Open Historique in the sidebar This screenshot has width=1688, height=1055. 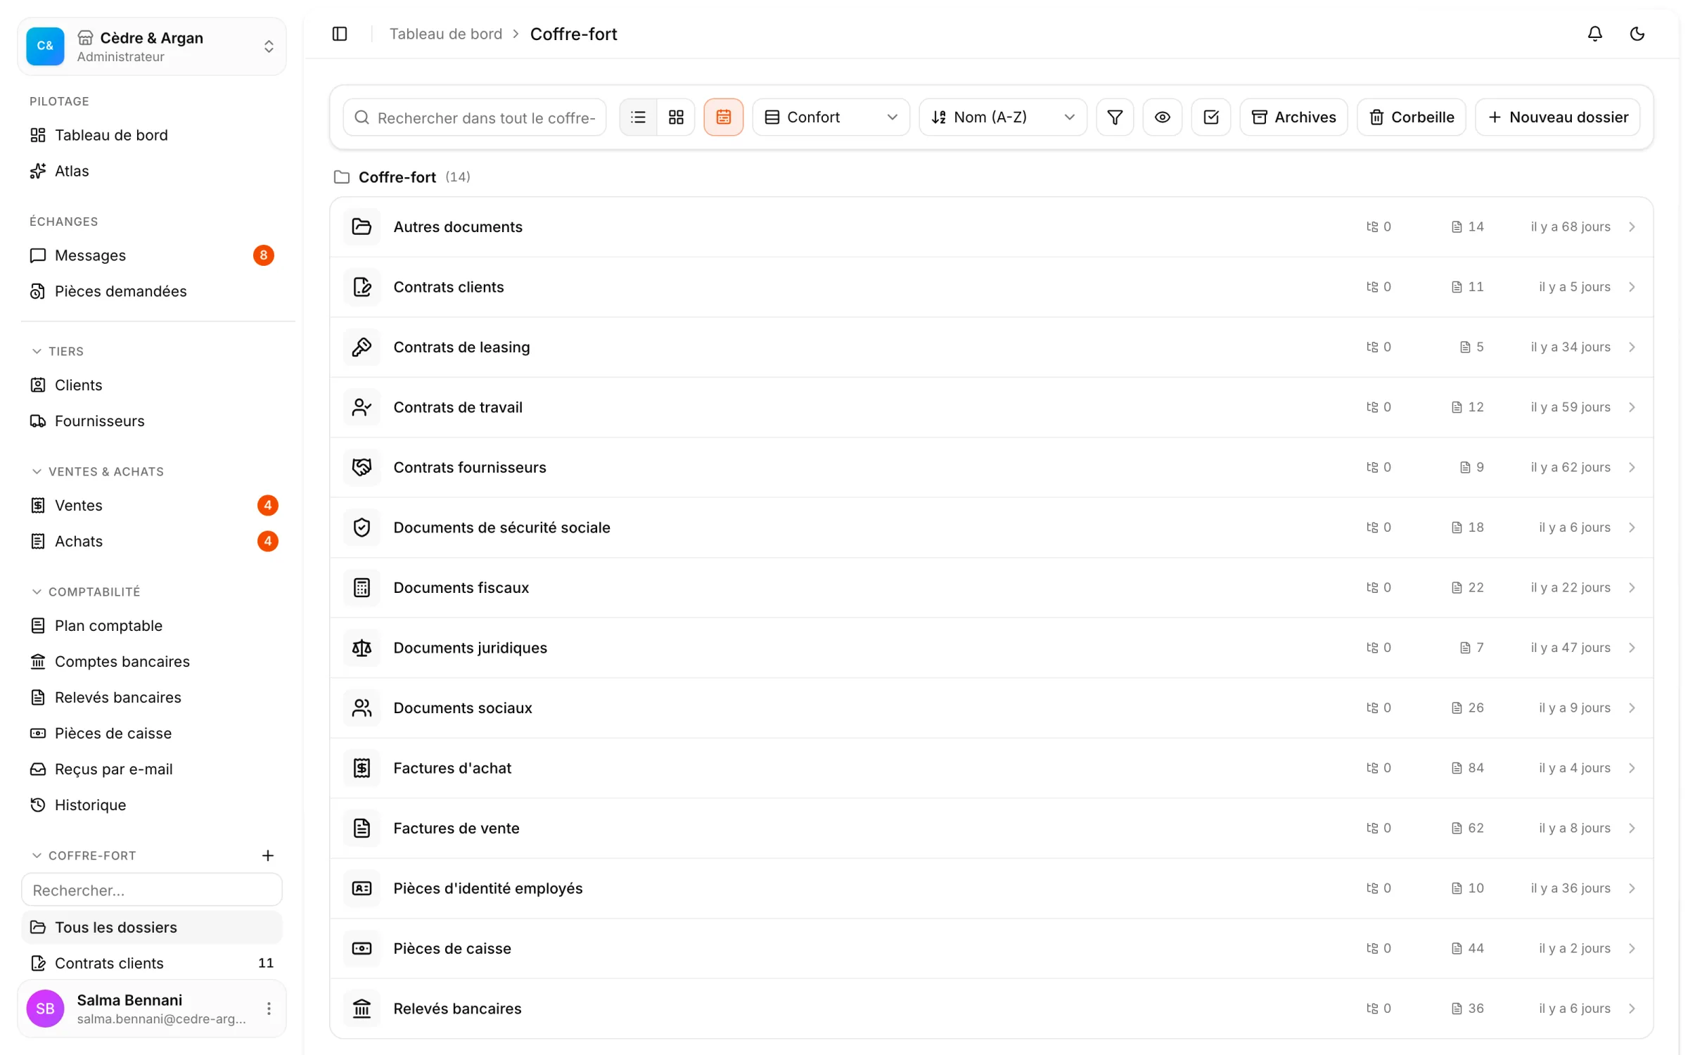pos(152,805)
